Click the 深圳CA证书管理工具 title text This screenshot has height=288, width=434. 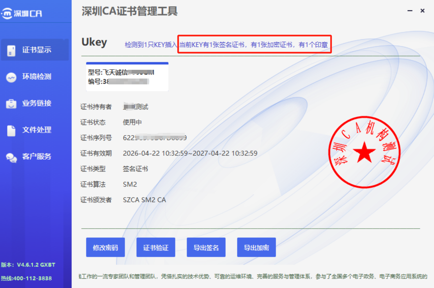click(x=130, y=12)
